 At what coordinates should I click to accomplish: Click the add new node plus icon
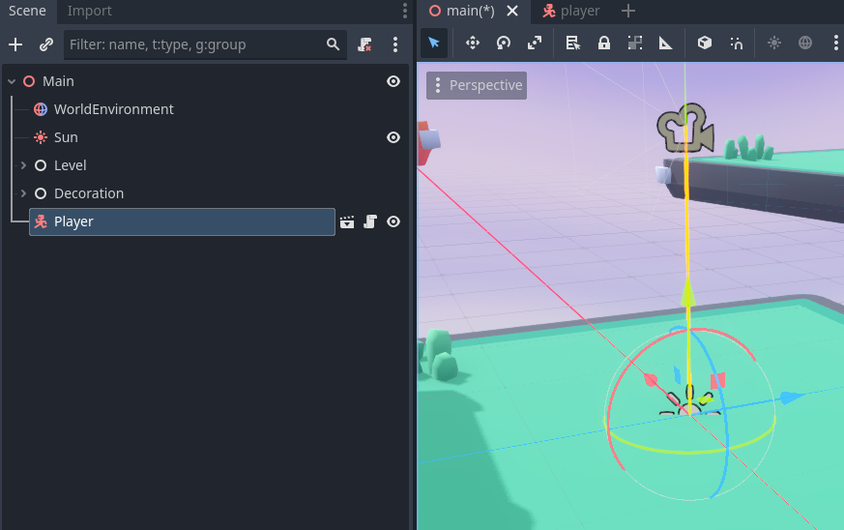(x=15, y=44)
